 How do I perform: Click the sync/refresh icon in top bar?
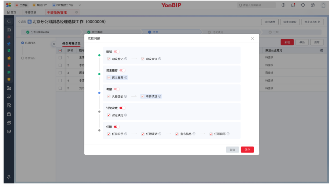pyautogui.click(x=302, y=5)
